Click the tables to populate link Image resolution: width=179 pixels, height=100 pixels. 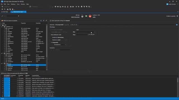171,16
